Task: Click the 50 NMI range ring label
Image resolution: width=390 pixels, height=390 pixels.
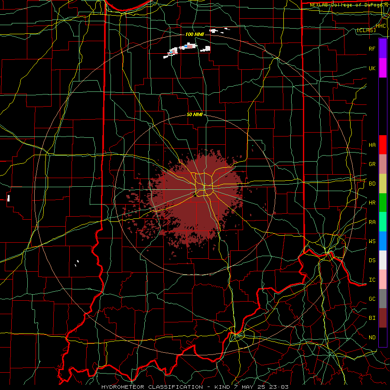Action: click(x=195, y=115)
